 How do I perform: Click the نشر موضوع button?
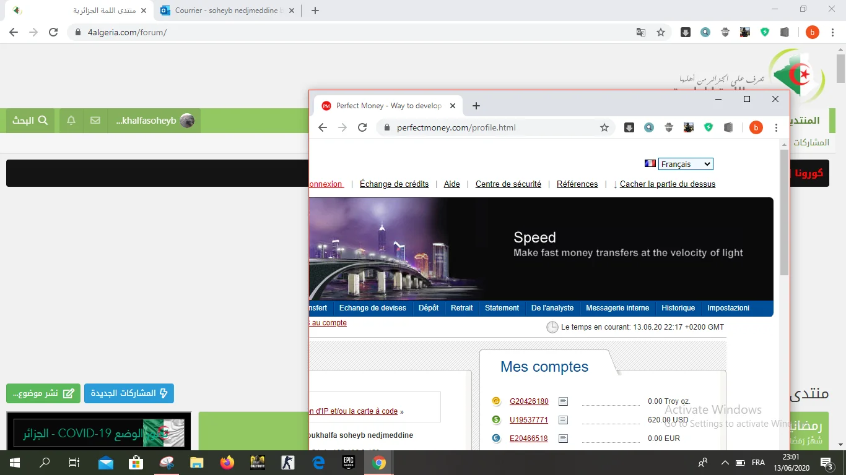(43, 393)
